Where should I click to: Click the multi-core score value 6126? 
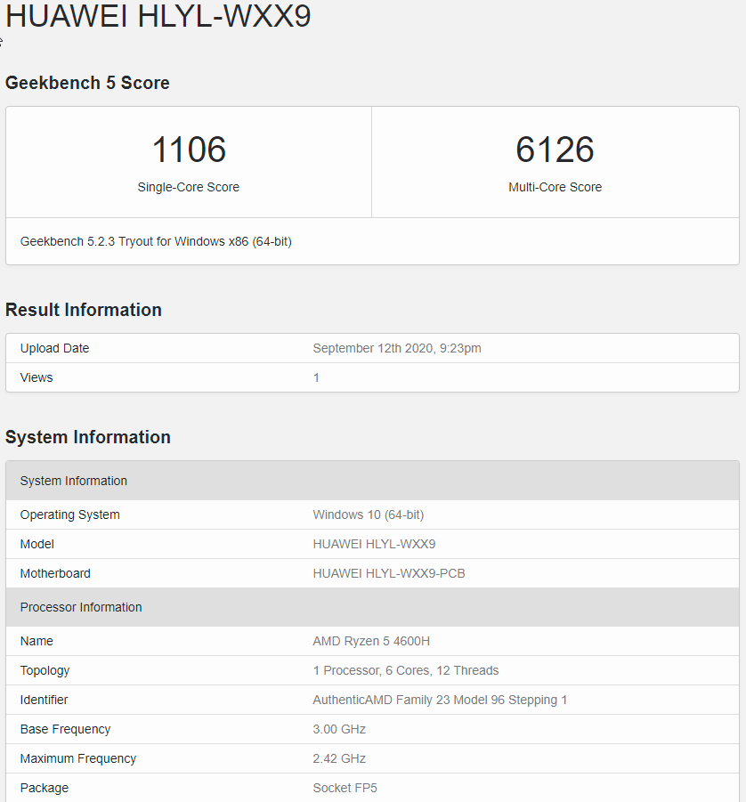[x=555, y=150]
